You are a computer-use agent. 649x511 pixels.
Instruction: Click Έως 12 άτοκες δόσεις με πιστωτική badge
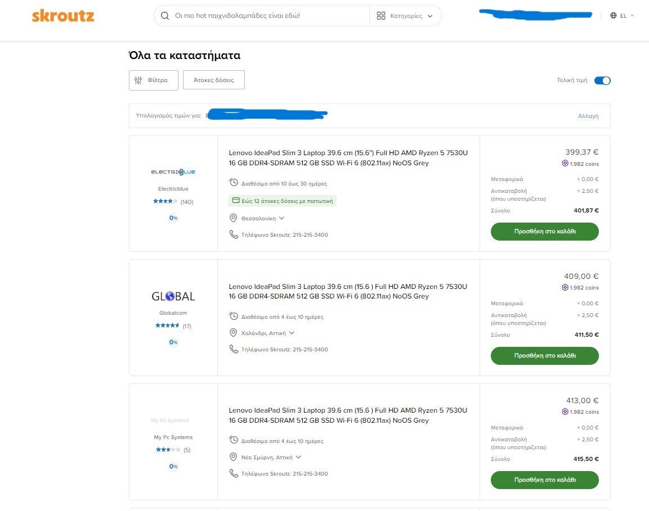(x=282, y=201)
